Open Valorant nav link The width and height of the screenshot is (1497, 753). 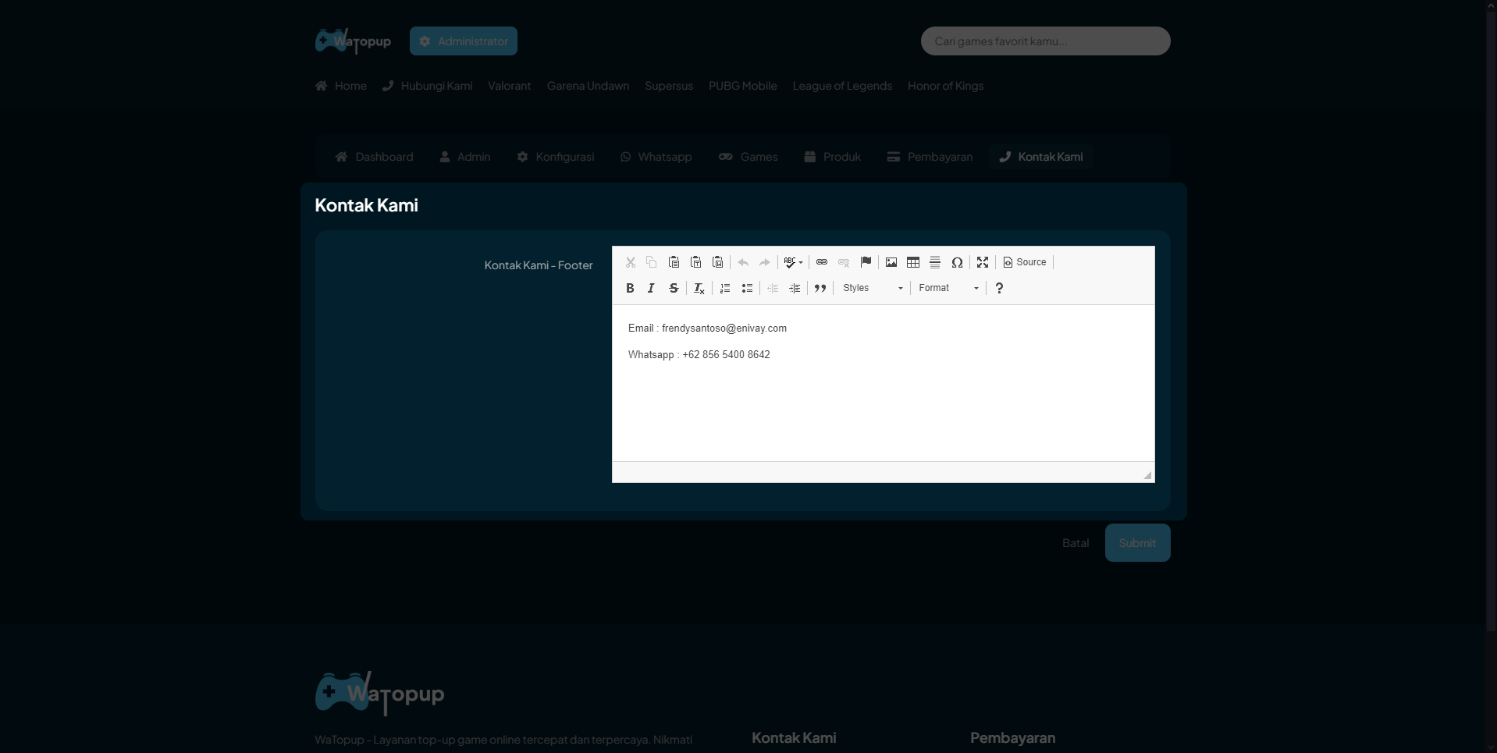point(510,86)
